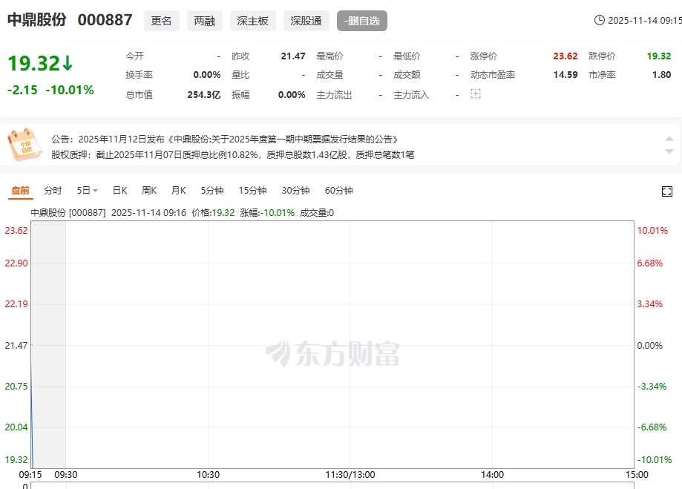
Task: Click the chart info line 成交量:0
Action: pos(317,213)
